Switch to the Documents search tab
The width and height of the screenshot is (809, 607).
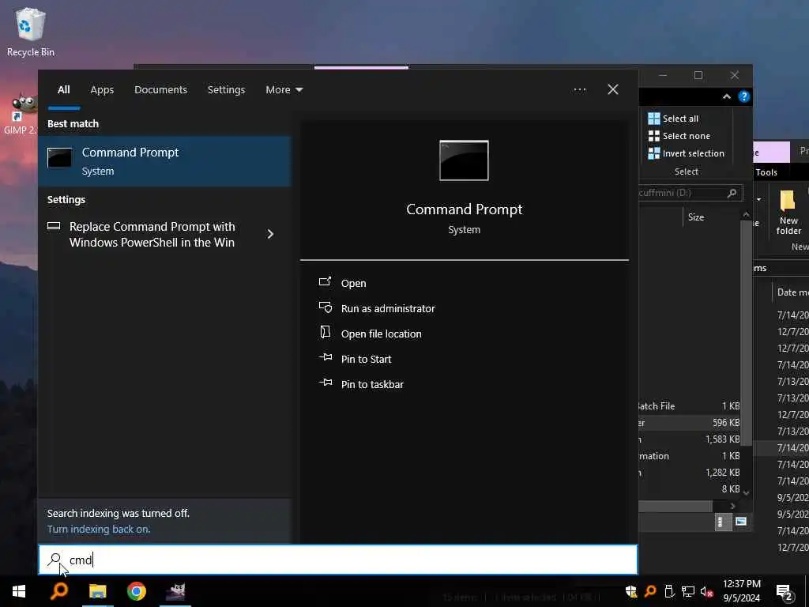(x=160, y=90)
